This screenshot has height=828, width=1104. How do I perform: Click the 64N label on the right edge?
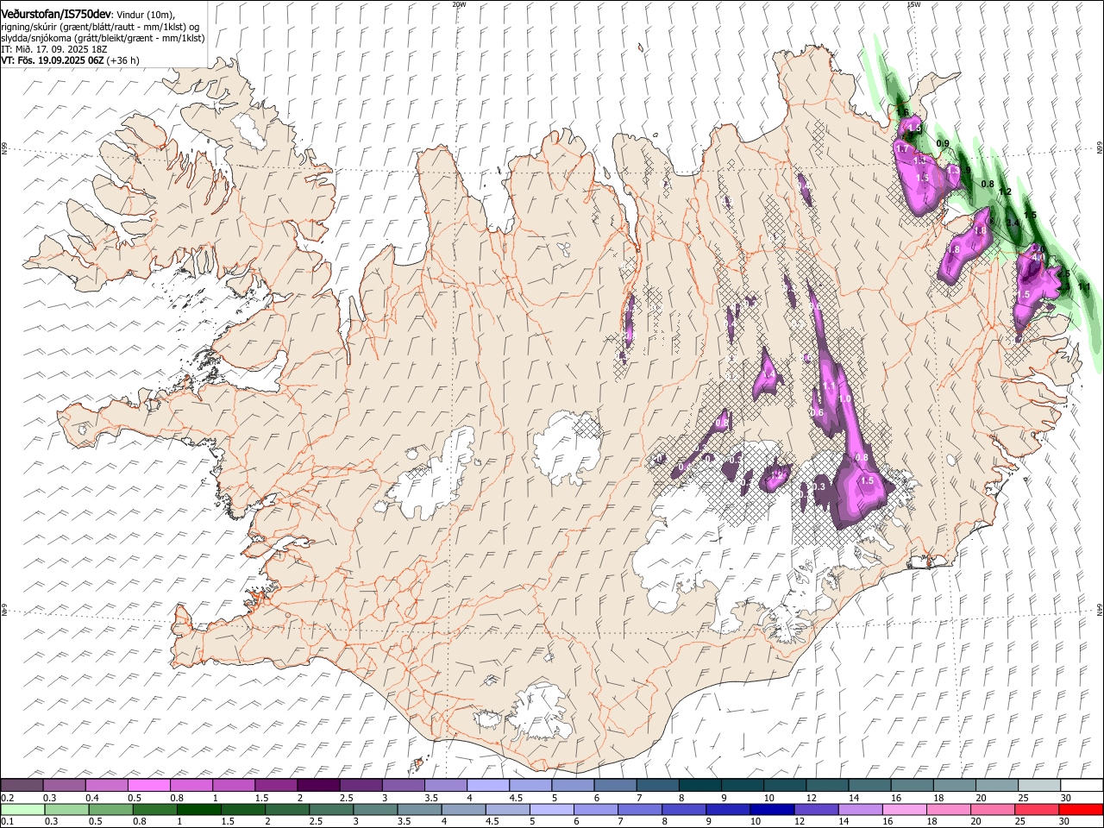click(x=1100, y=610)
